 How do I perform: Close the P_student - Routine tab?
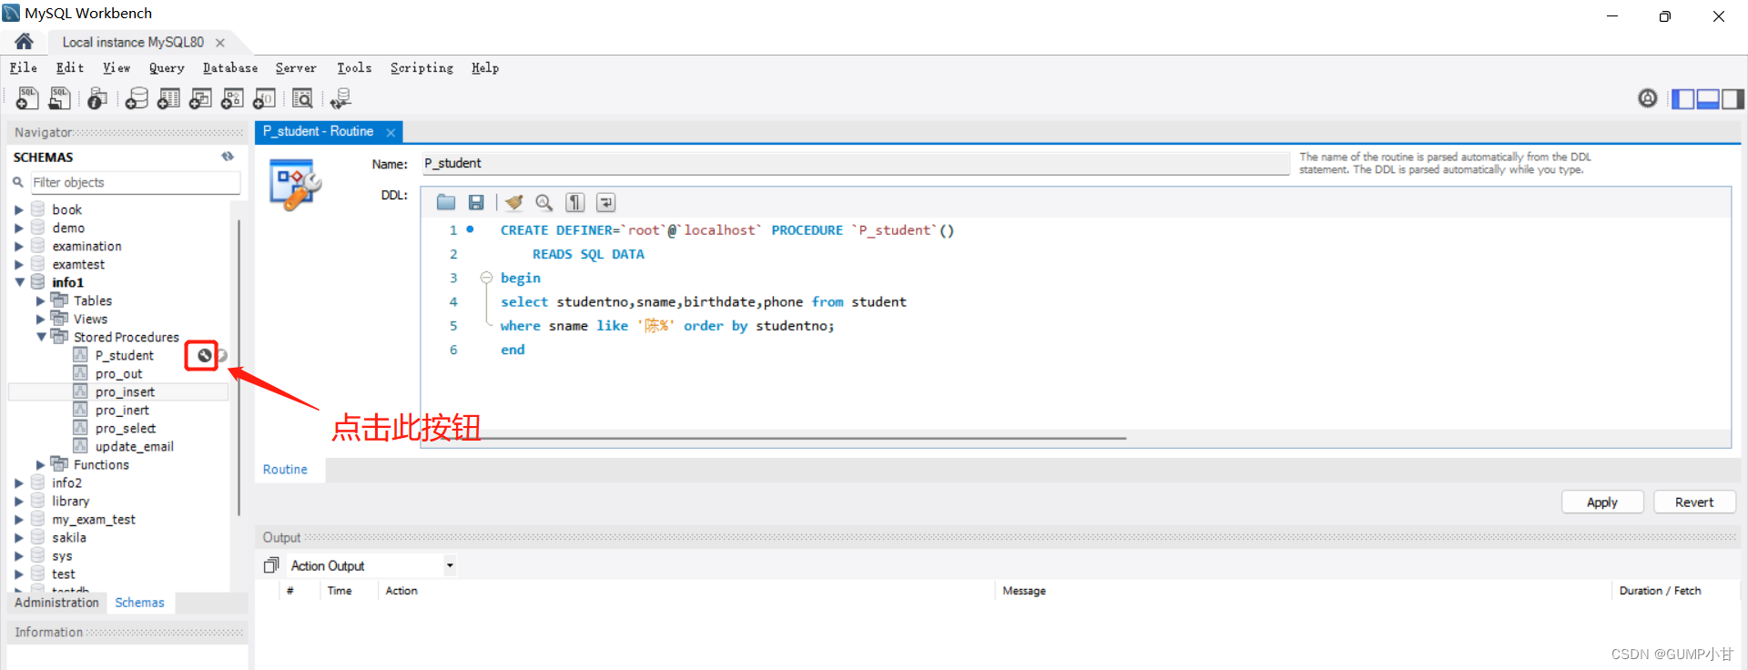pos(391,132)
